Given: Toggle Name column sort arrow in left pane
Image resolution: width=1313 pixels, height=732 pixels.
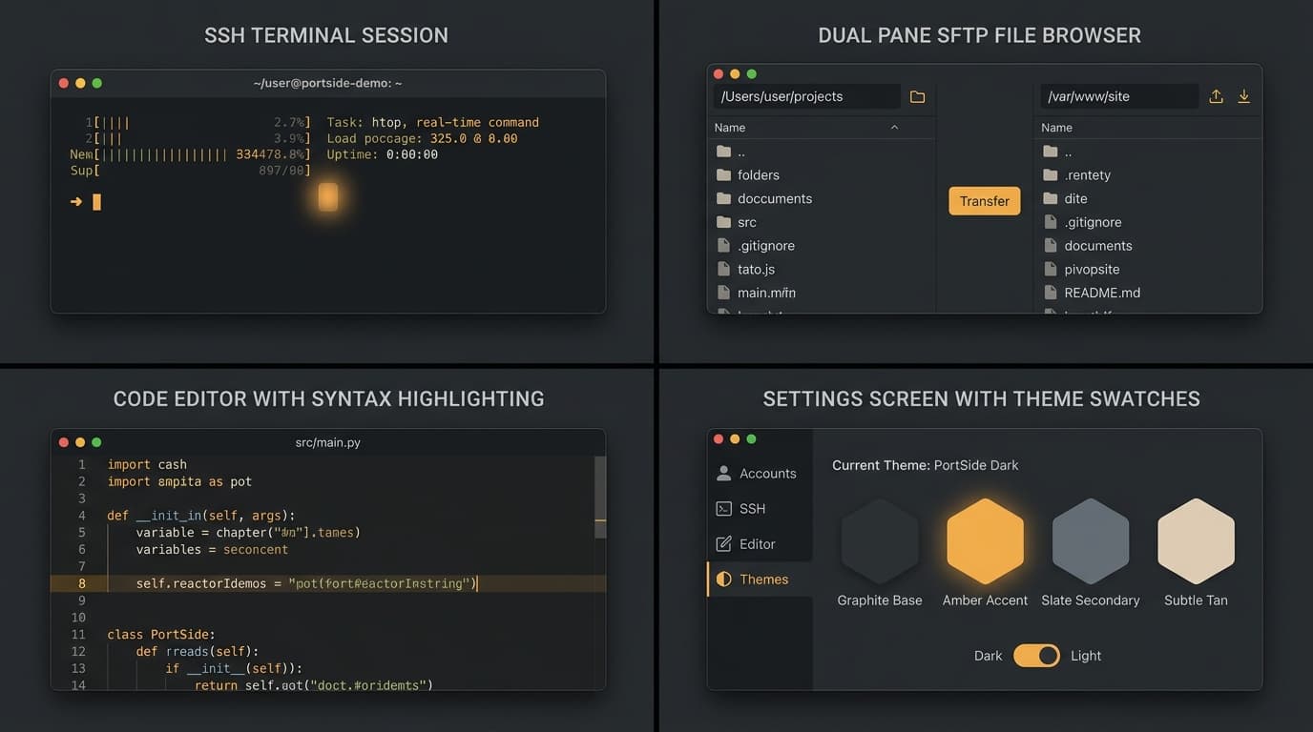Looking at the screenshot, I should [x=894, y=127].
